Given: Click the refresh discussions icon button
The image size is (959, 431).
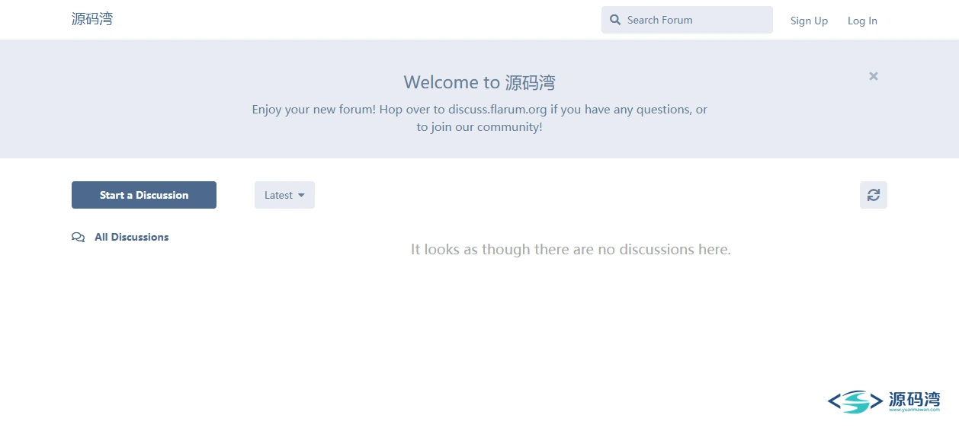Looking at the screenshot, I should coord(873,195).
